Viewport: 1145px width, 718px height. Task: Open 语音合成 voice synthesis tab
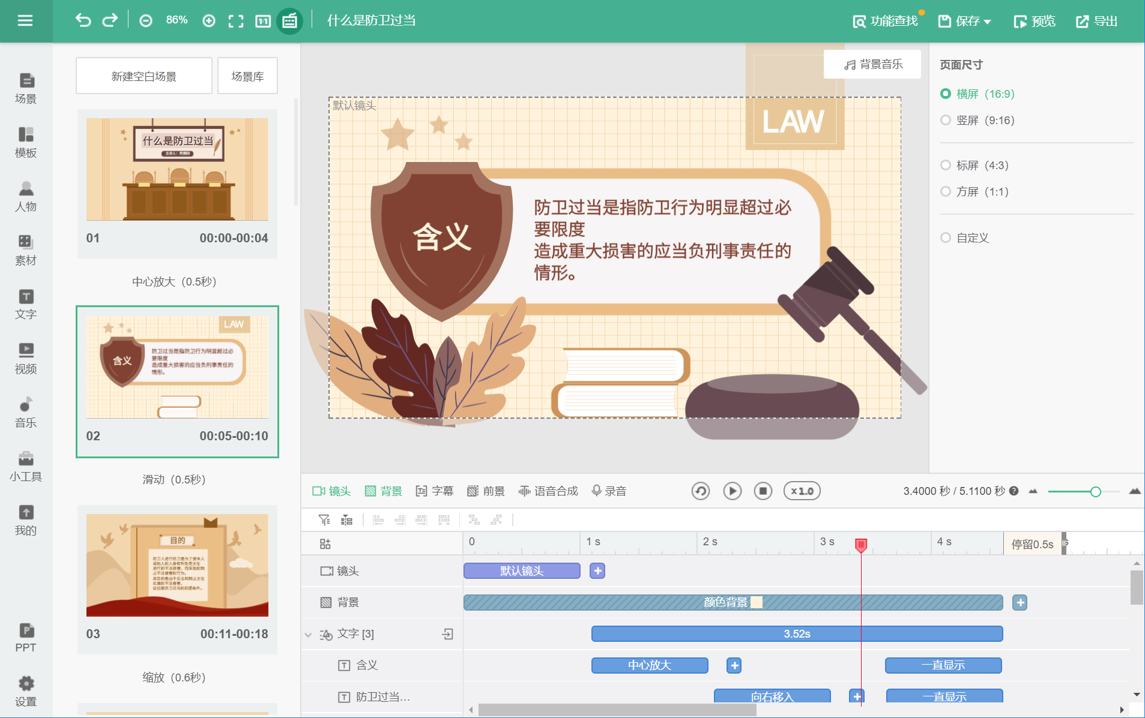(548, 491)
